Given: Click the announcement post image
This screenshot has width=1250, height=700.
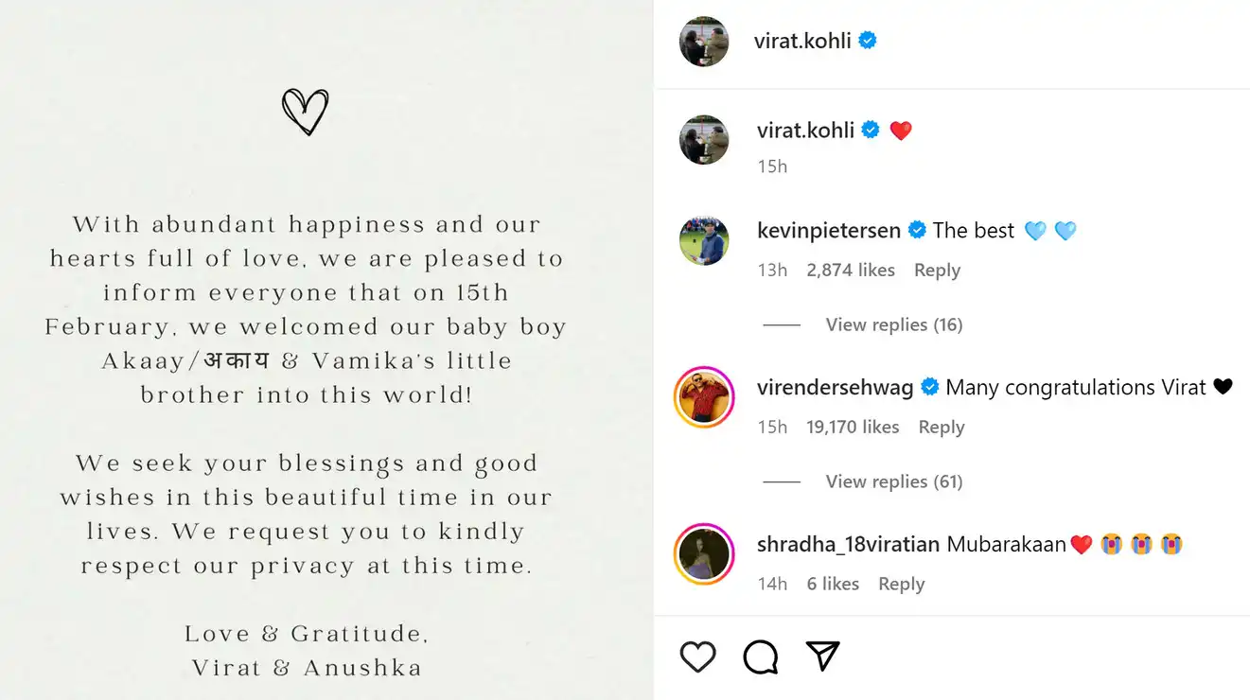Looking at the screenshot, I should click(x=326, y=350).
